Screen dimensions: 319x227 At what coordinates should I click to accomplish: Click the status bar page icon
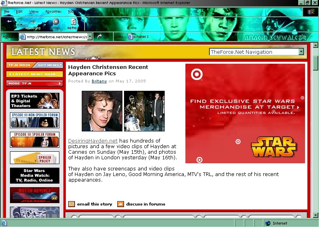coord(4,223)
